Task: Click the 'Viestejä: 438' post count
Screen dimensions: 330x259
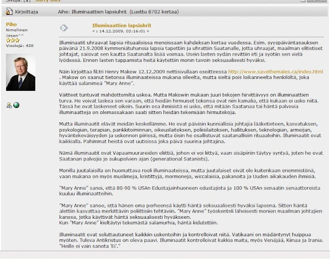Action: coord(20,45)
